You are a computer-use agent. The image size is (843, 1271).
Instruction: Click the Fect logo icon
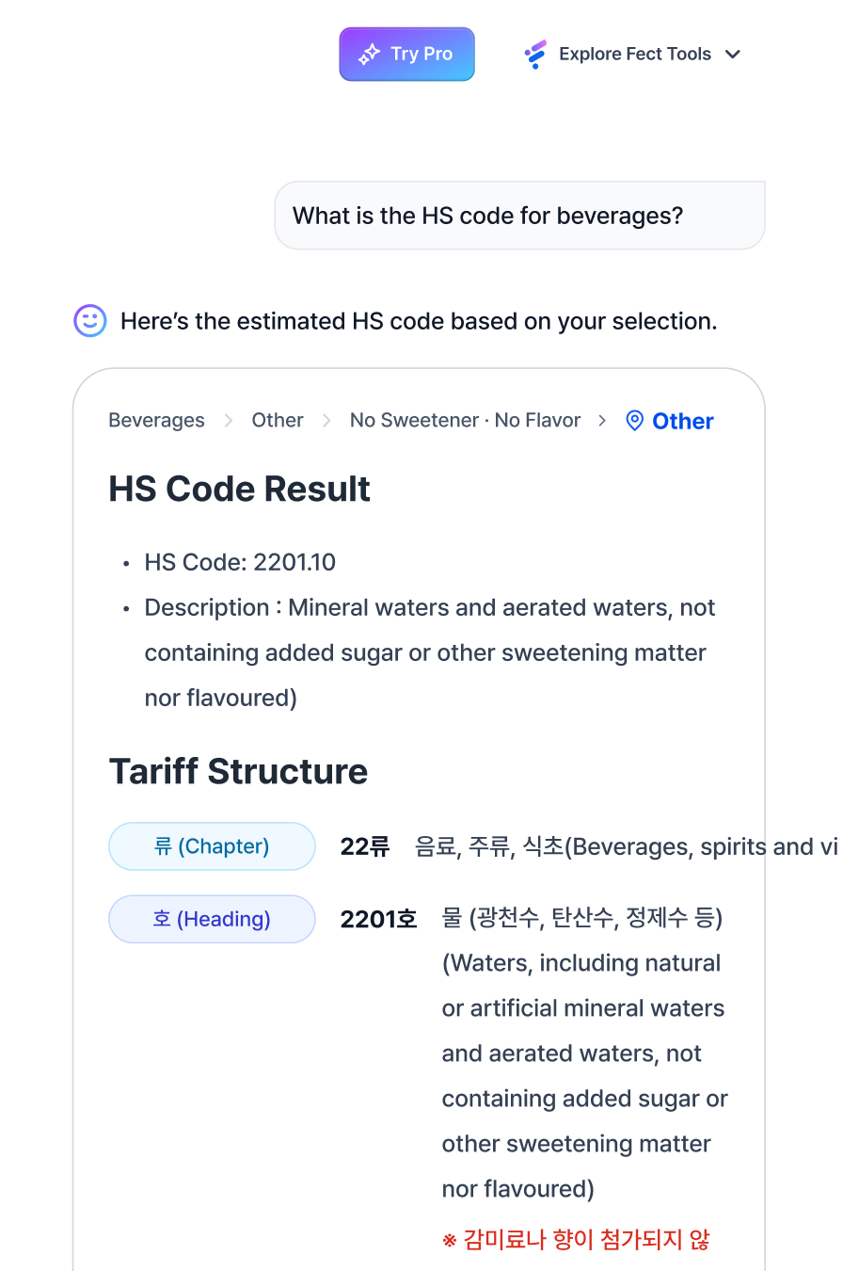535,55
